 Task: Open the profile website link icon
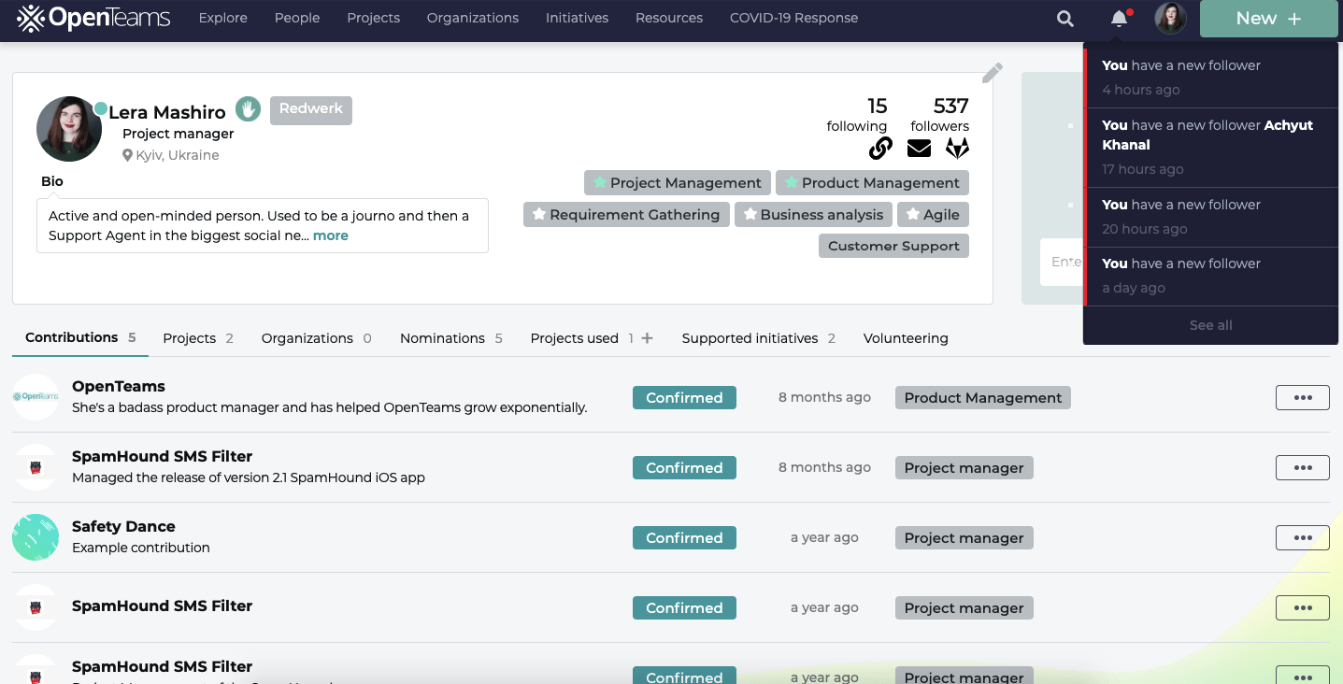pos(880,148)
